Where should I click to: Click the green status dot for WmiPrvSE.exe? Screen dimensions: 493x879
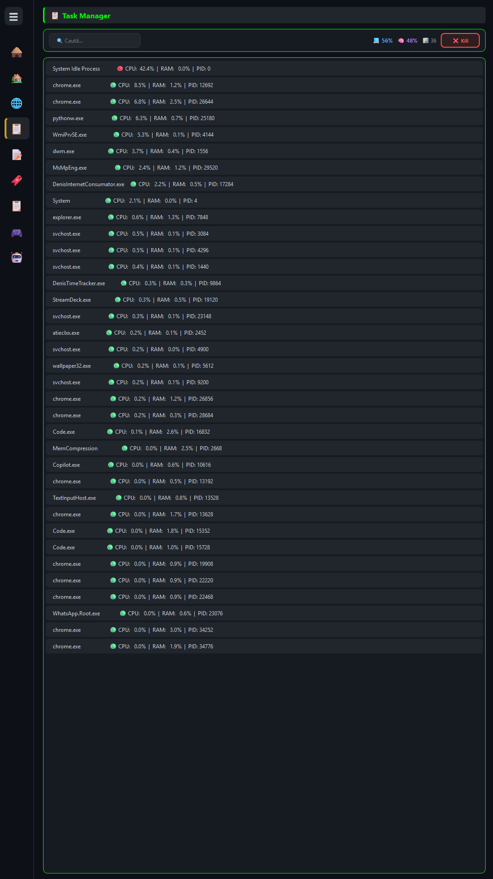[x=116, y=135]
